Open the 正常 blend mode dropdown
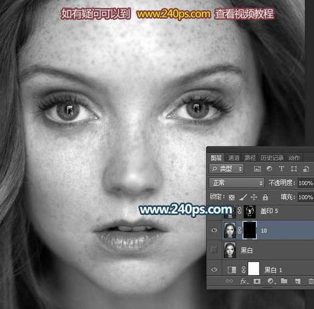The height and width of the screenshot is (309, 314). [237, 183]
